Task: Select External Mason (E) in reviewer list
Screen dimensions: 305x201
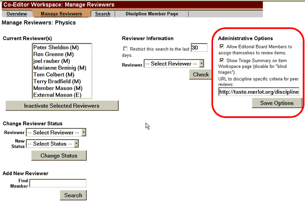Action: [x=57, y=95]
